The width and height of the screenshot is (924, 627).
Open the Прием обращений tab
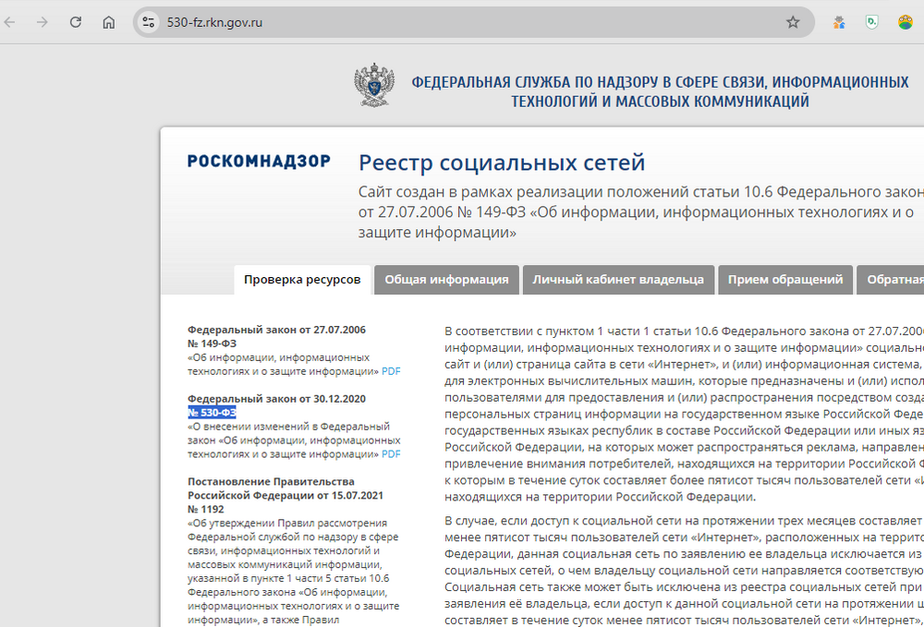784,280
